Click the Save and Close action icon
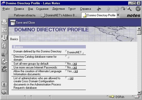Viewport: 142px width, 100px height. 13,22
